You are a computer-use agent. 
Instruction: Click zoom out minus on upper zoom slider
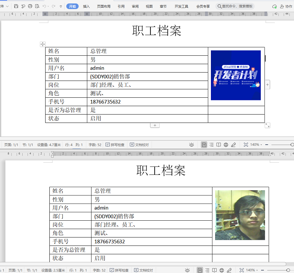click(x=267, y=145)
